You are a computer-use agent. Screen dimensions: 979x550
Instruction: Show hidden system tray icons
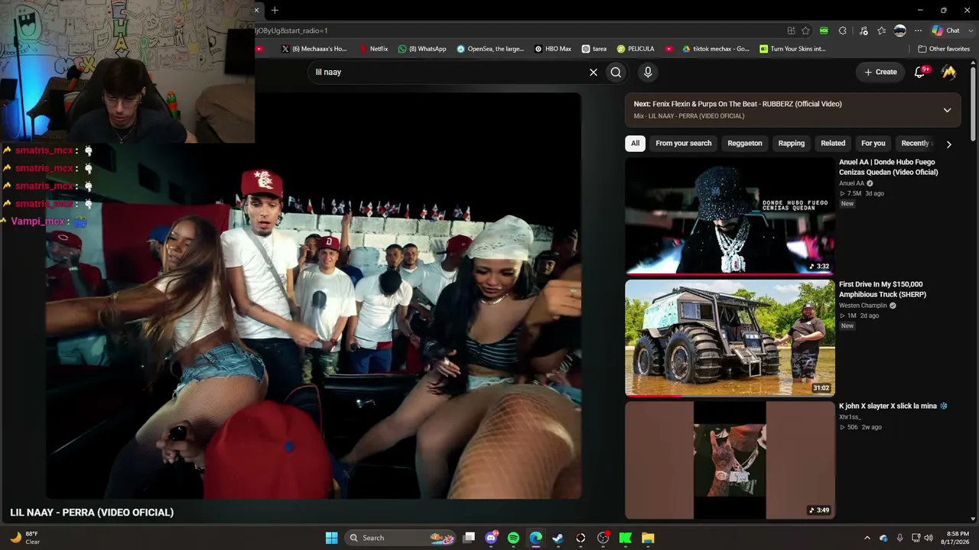click(867, 538)
